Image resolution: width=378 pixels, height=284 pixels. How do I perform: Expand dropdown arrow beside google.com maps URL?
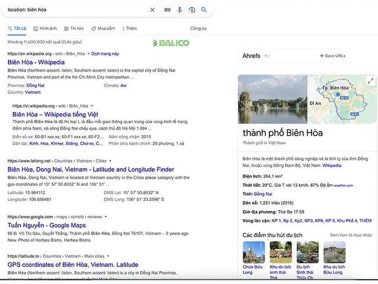tap(106, 217)
